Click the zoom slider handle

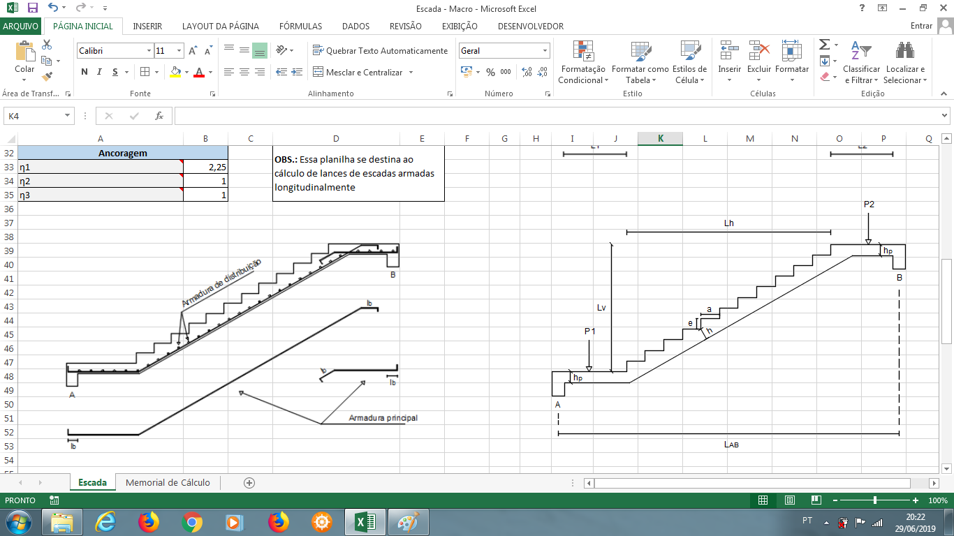point(875,500)
